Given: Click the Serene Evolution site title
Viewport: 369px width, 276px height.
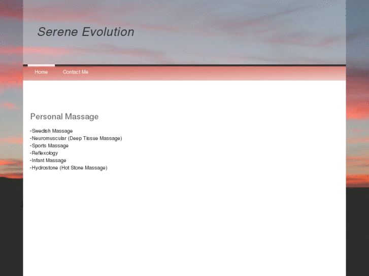Looking at the screenshot, I should coord(86,32).
